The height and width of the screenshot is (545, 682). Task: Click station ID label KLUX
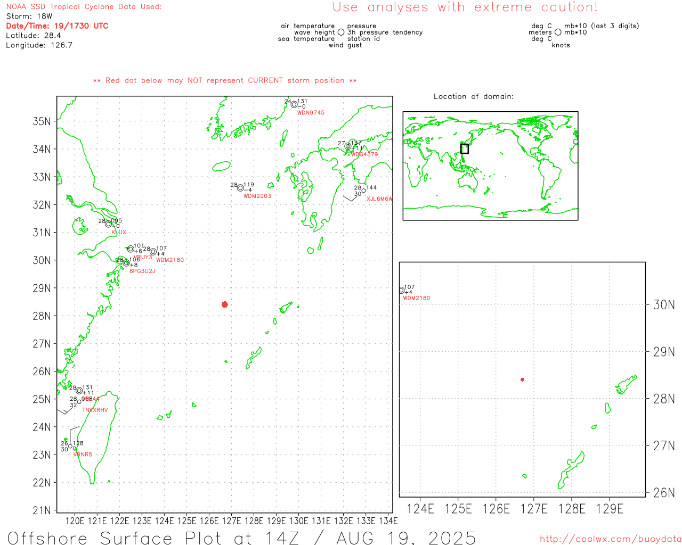coord(119,232)
